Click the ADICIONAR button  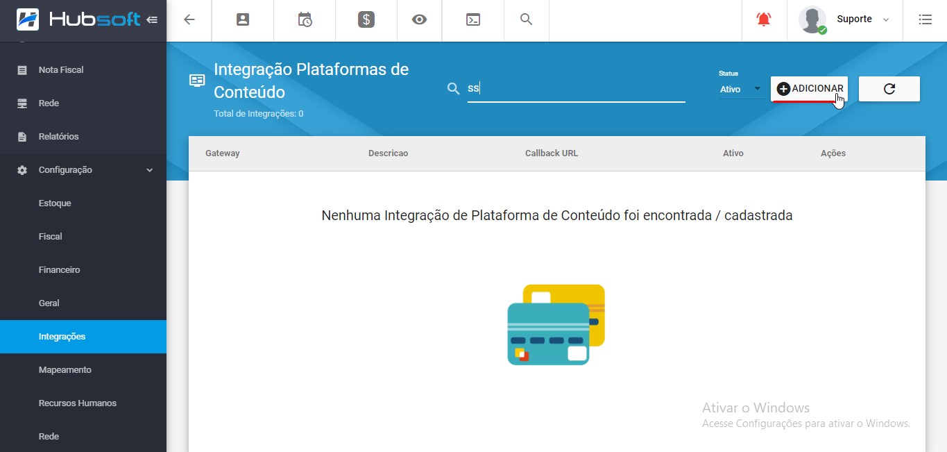point(809,89)
